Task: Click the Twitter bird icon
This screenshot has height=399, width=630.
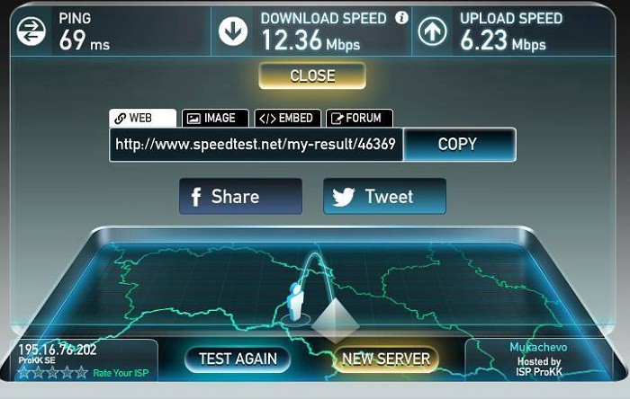Action: click(344, 197)
